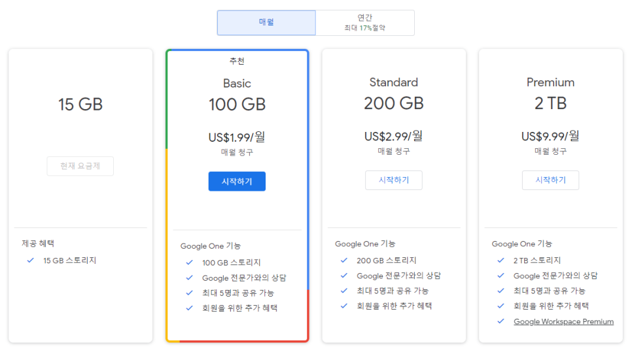Click the Standard plan checkmark for 최대 5명과 공유 가능
Image resolution: width=632 pixels, height=354 pixels.
[x=344, y=291]
